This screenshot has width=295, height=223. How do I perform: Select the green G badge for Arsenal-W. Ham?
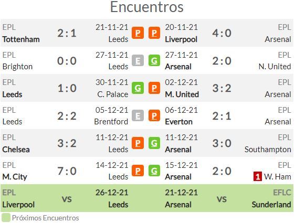pyautogui.click(x=154, y=171)
